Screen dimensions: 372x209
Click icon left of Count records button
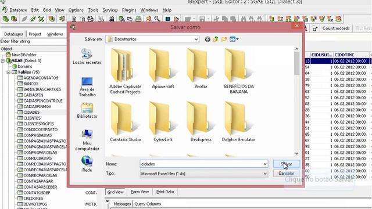point(315,28)
